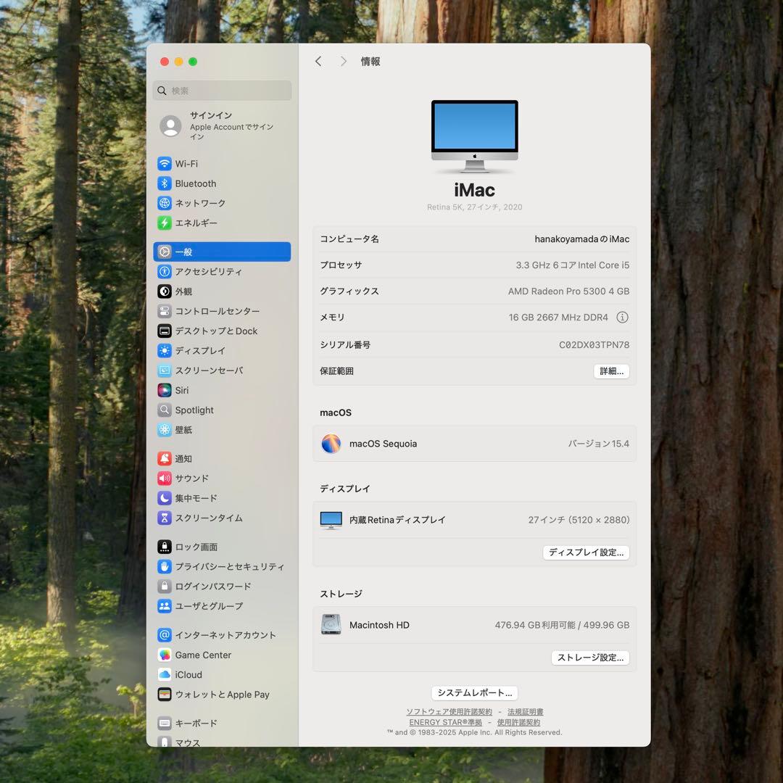Viewport: 783px width, 783px height.
Task: Open ディスプレイ設定... button
Action: click(586, 552)
